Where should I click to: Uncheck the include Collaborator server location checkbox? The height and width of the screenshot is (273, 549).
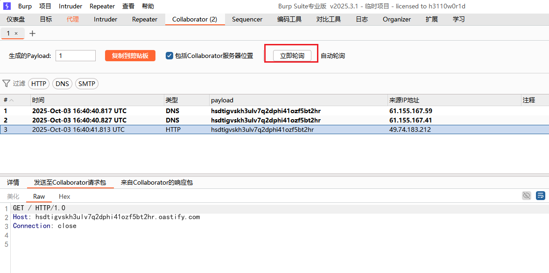tap(169, 56)
